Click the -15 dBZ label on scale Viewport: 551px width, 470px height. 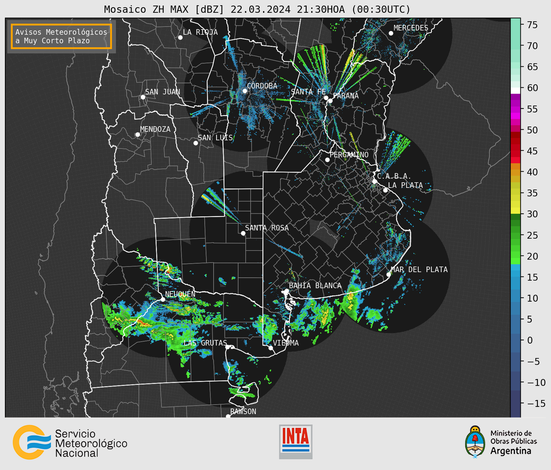(536, 403)
